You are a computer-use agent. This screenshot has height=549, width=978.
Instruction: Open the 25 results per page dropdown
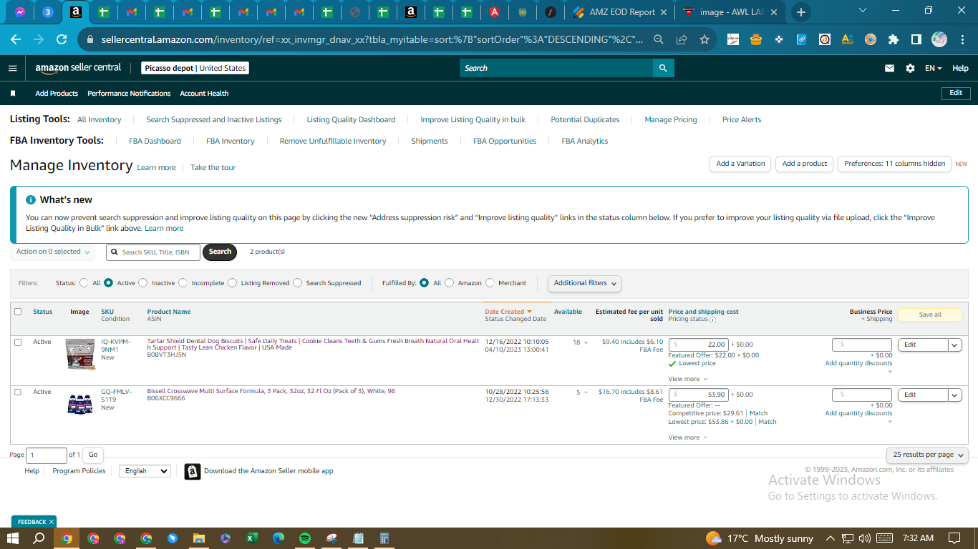(928, 455)
